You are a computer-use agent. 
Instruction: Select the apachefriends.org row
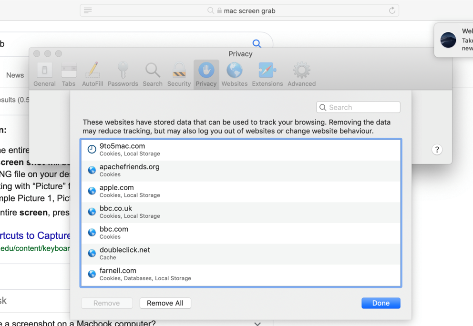241,171
